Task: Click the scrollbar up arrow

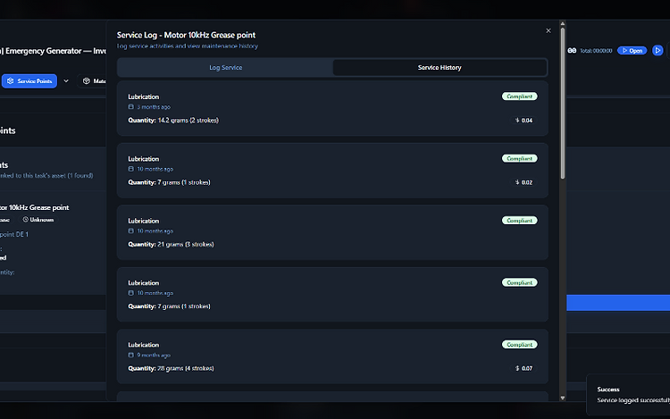Action: (563, 23)
